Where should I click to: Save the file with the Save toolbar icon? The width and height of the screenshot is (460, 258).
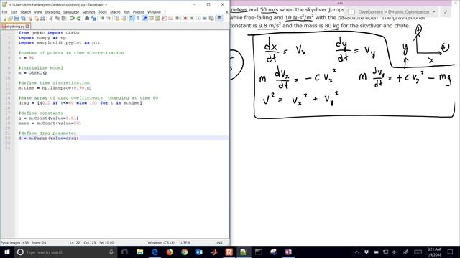click(x=17, y=18)
